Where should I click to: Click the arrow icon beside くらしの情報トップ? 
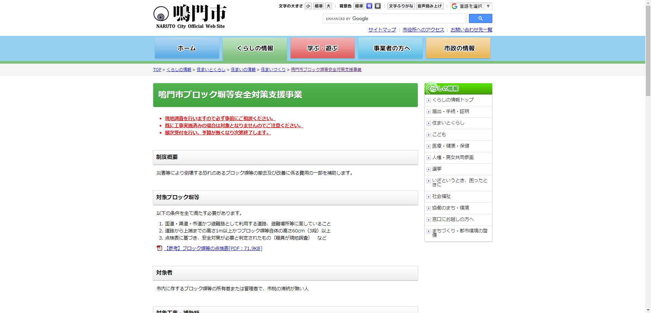(428, 100)
